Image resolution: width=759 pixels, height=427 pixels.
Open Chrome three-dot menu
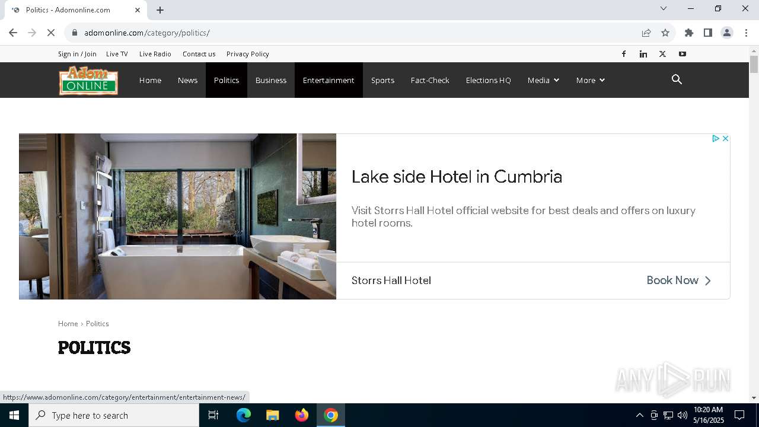click(746, 33)
